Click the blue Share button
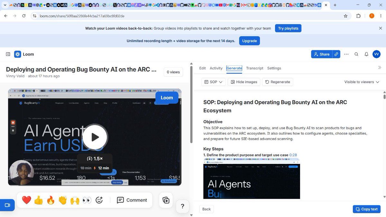This screenshot has height=217, width=386. coord(321,54)
